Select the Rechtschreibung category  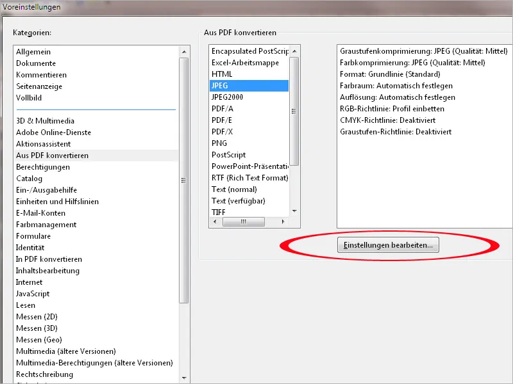pos(44,374)
